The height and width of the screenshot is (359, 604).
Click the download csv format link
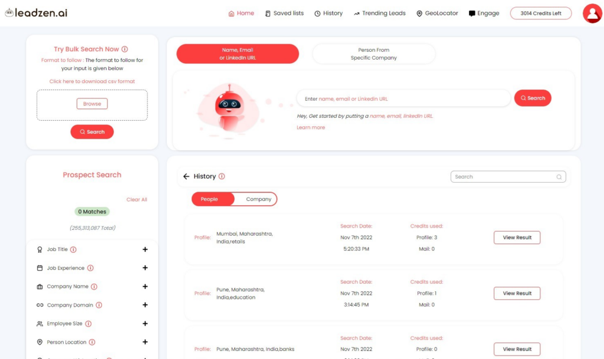[91, 81]
